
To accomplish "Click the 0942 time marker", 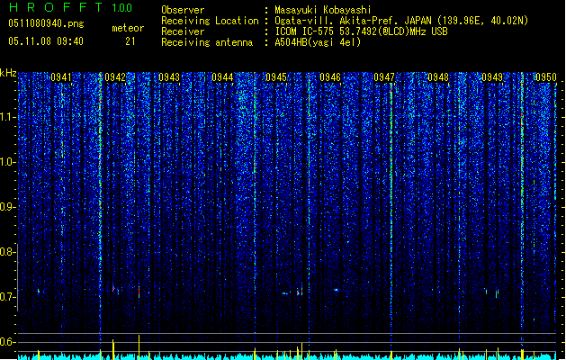I will (x=115, y=77).
